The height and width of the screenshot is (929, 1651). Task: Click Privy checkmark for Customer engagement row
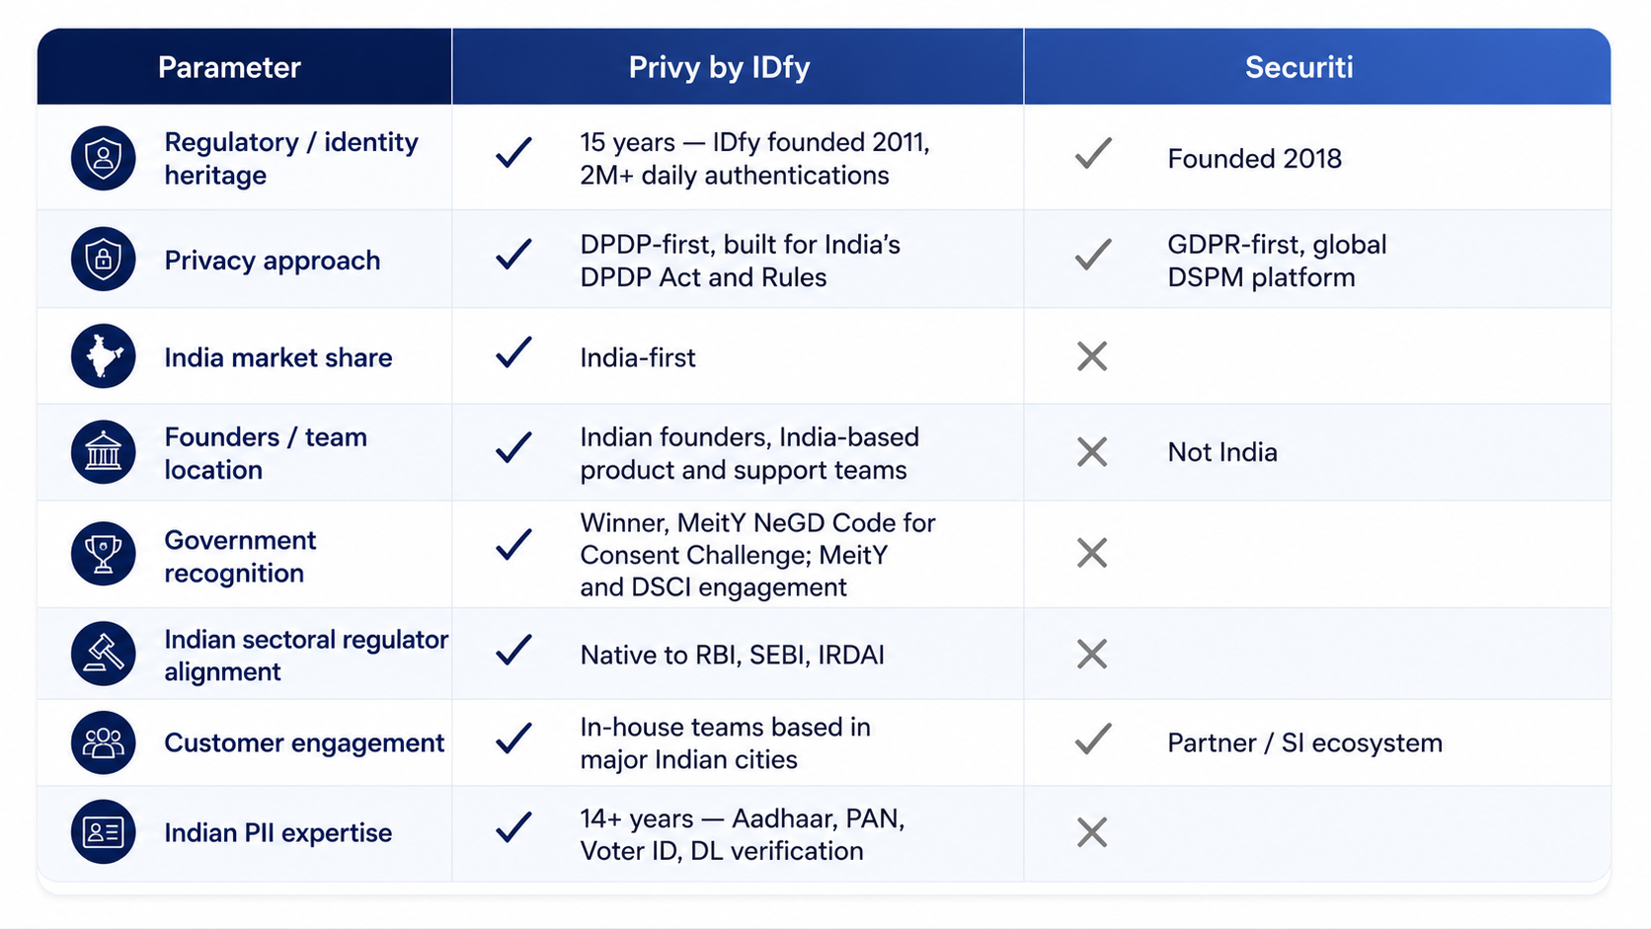coord(514,738)
